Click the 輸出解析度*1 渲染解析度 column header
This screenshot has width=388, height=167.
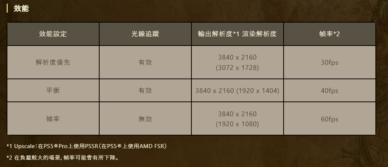[237, 34]
